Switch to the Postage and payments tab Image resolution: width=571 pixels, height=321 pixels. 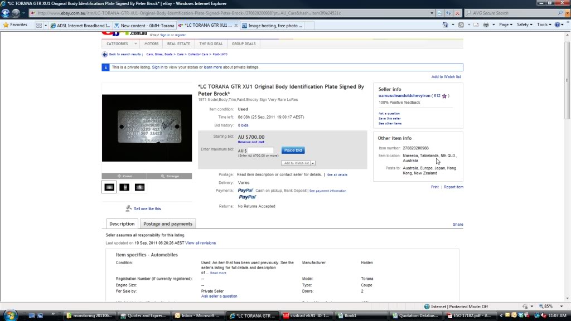[168, 224]
